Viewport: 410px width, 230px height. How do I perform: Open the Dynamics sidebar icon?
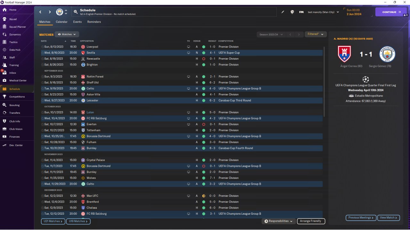pyautogui.click(x=4, y=34)
